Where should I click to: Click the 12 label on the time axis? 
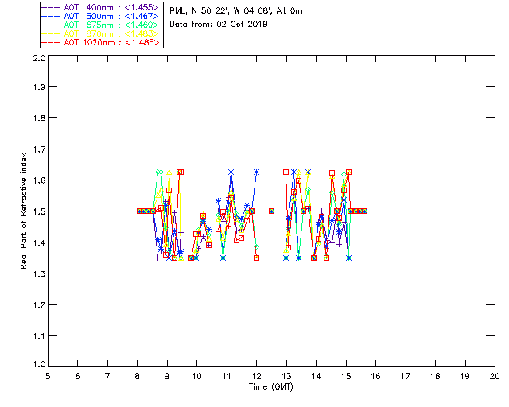point(256,376)
